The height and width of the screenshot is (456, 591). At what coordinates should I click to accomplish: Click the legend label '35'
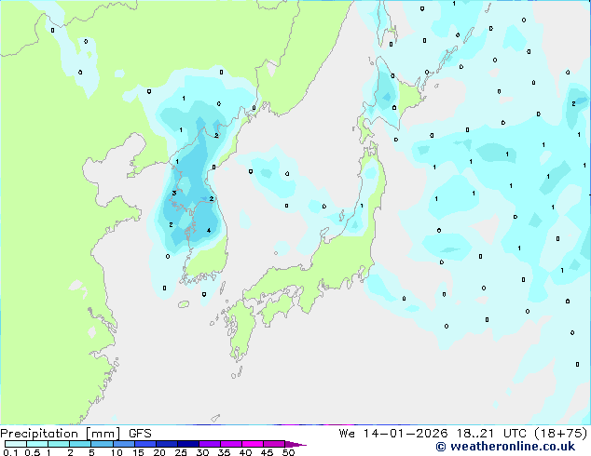(x=224, y=452)
